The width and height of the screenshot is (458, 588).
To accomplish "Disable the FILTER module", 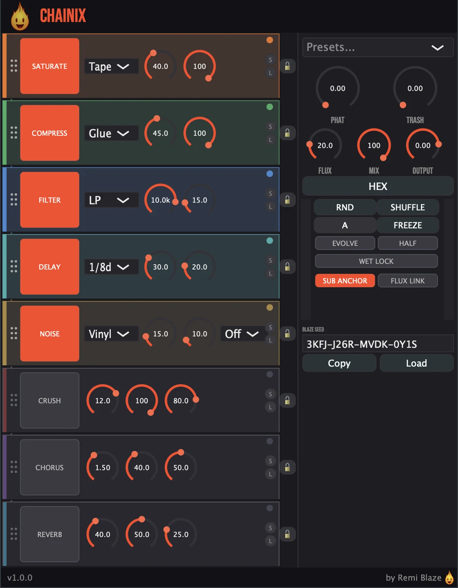I will point(49,200).
